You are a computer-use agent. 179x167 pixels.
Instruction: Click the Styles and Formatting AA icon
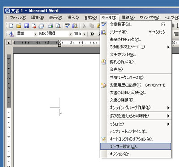(12, 34)
